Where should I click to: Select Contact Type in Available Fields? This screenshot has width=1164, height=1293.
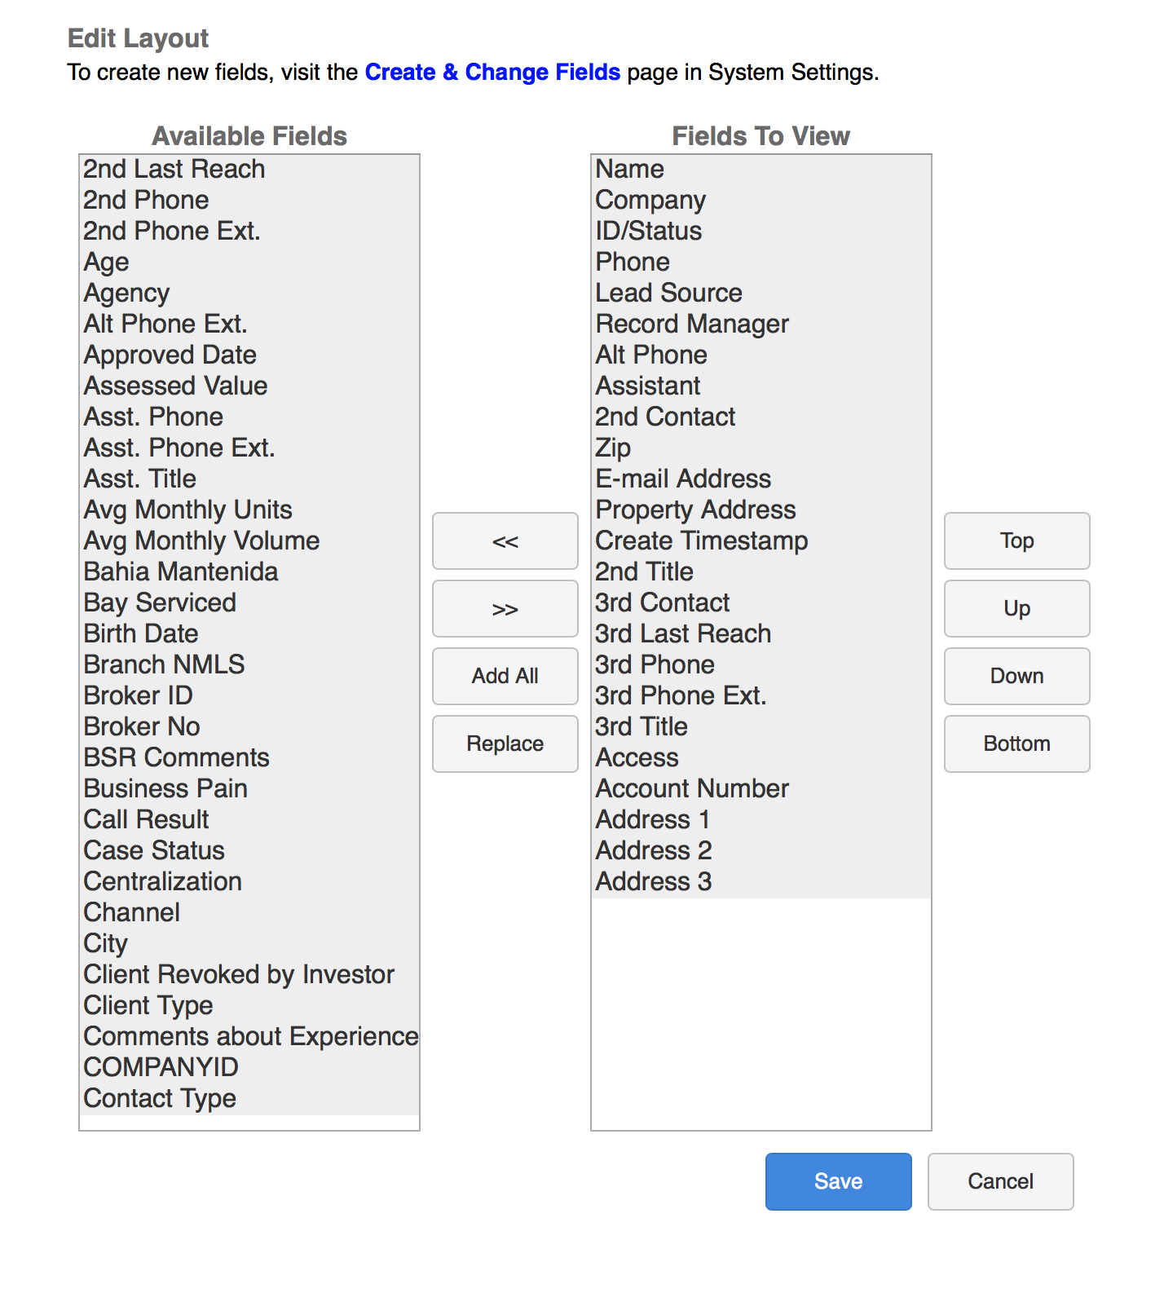160,1099
